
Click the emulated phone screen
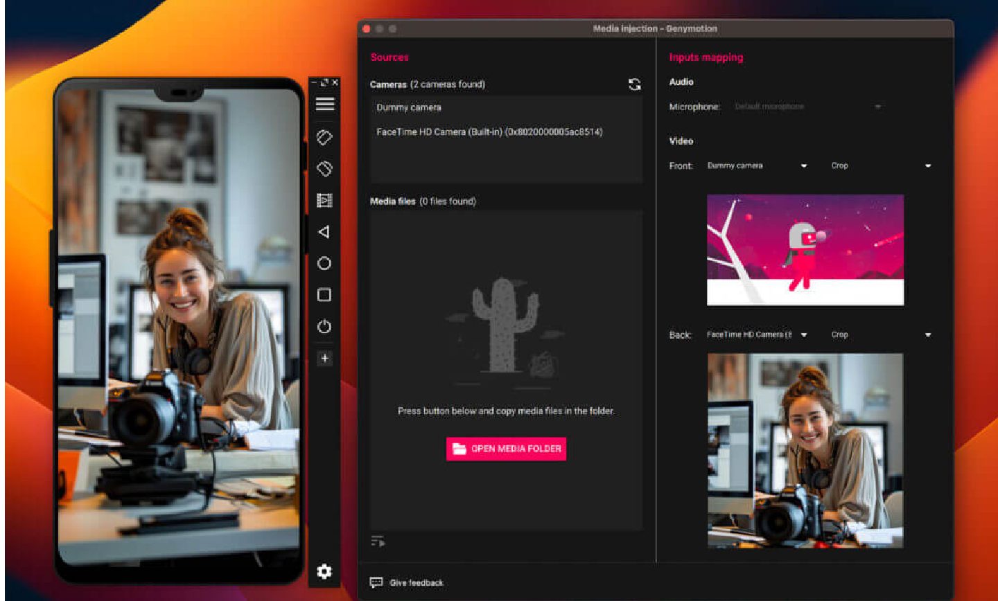tap(179, 327)
